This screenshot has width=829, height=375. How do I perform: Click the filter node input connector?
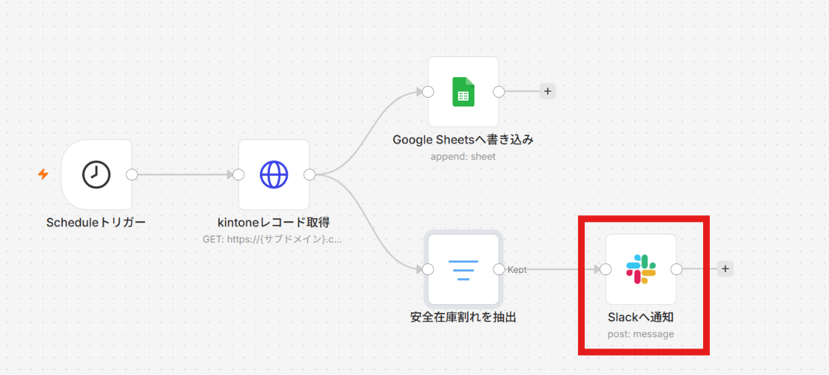[x=428, y=269]
